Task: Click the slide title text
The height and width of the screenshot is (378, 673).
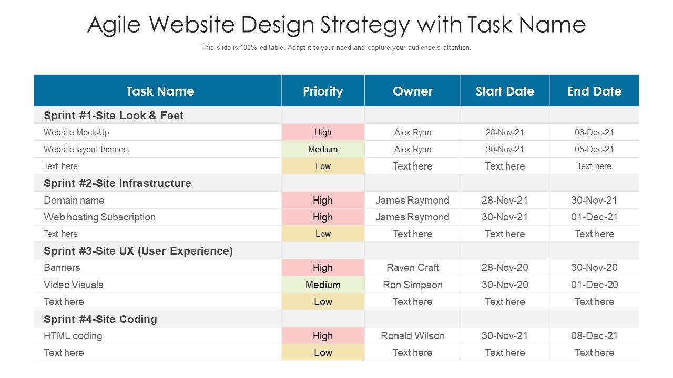Action: click(336, 25)
